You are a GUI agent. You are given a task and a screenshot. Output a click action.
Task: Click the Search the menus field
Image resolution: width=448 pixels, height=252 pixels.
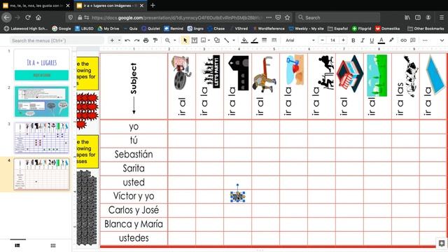[x=57, y=41]
